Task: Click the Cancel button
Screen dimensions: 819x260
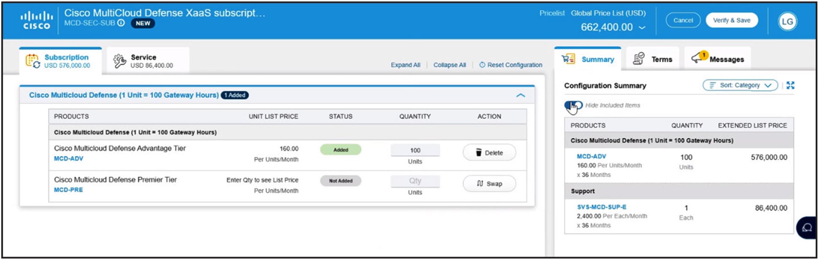Action: (x=683, y=20)
